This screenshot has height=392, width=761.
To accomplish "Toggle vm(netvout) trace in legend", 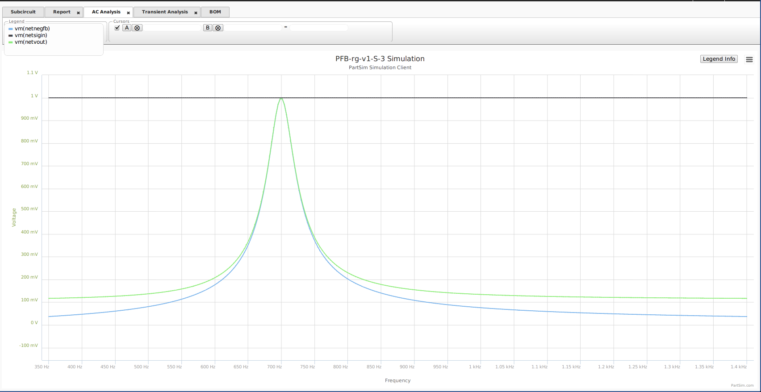I will [x=31, y=42].
